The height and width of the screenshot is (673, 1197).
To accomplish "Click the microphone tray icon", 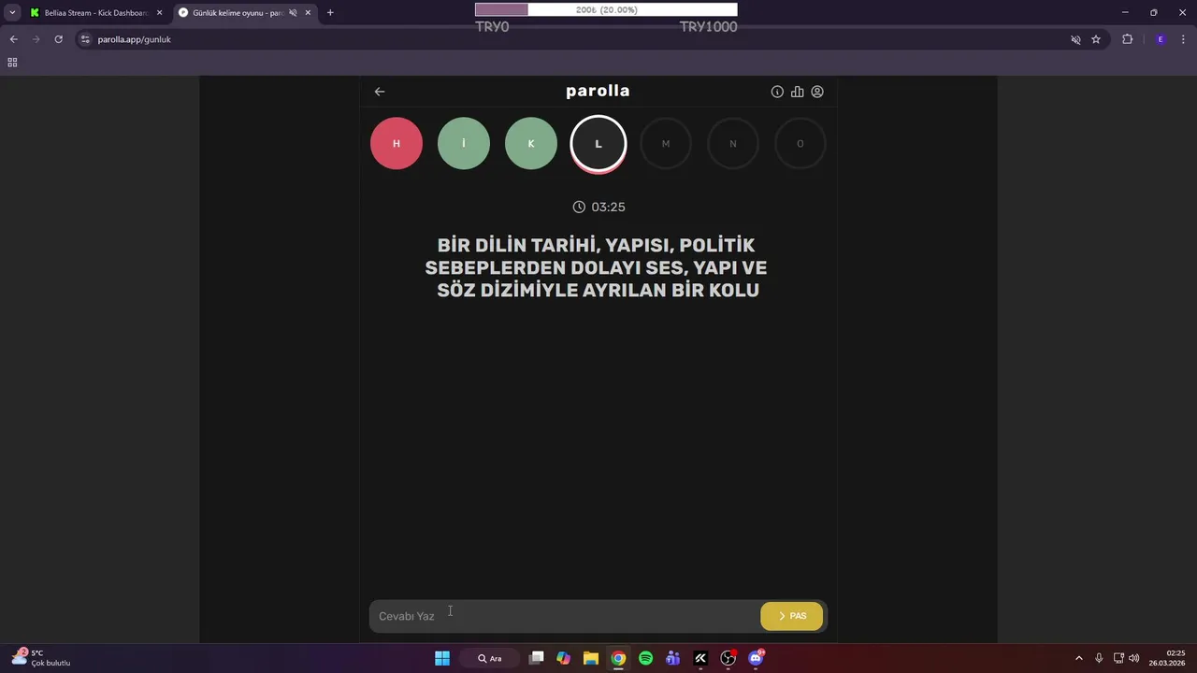I will [1099, 658].
